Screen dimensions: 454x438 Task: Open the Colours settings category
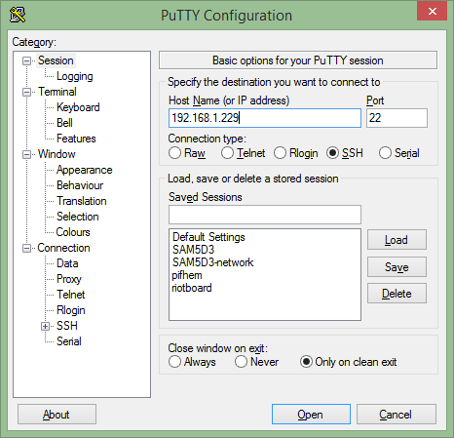[73, 232]
